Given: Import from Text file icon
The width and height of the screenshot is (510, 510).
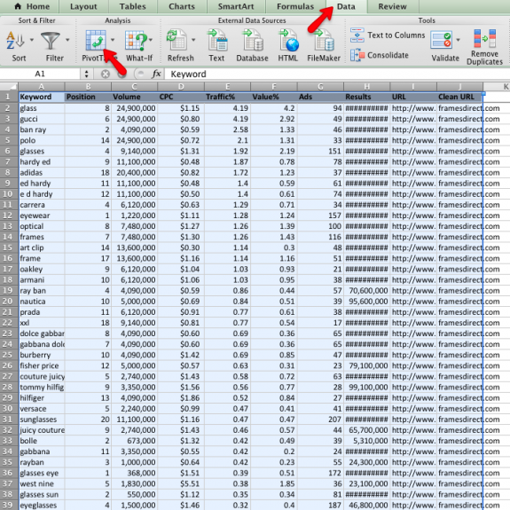Looking at the screenshot, I should (x=217, y=41).
